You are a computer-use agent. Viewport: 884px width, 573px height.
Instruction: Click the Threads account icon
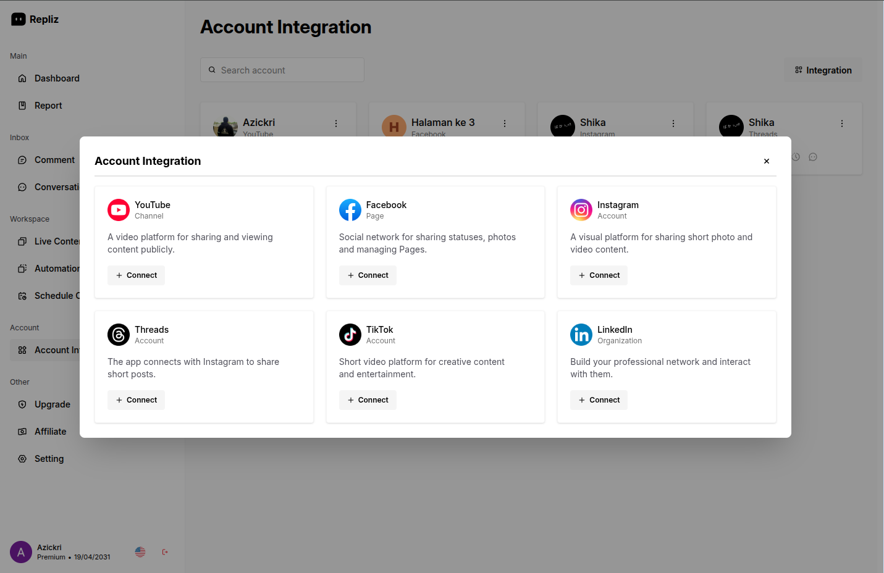[x=118, y=335]
